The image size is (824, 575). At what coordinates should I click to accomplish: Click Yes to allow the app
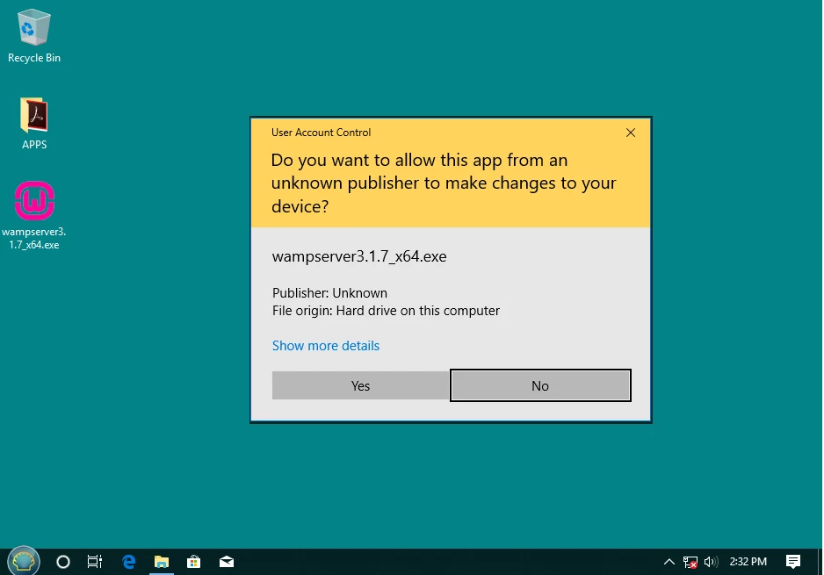[x=360, y=386]
